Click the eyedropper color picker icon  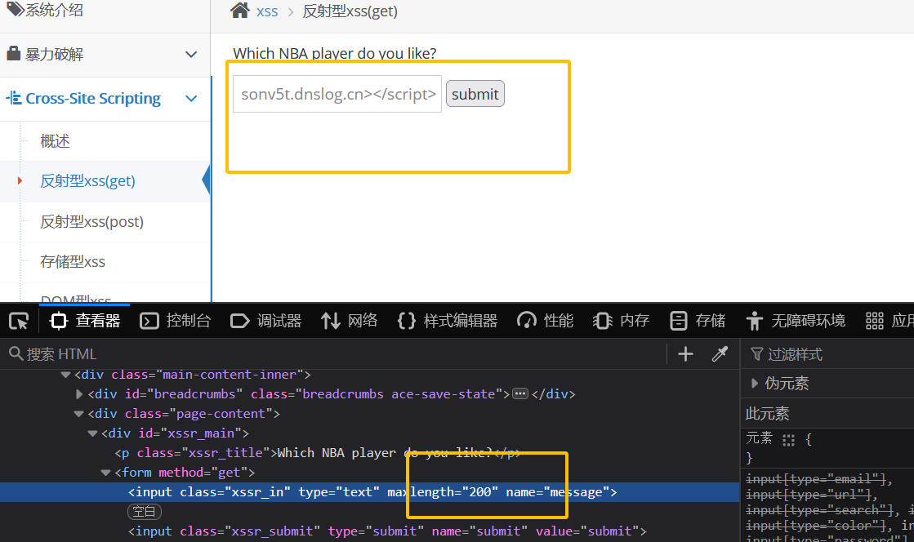[720, 353]
